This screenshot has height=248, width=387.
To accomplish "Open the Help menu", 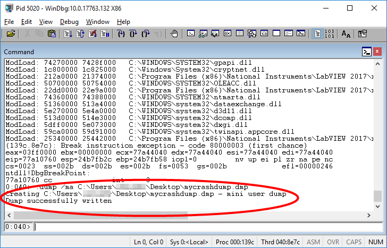I will 123,22.
